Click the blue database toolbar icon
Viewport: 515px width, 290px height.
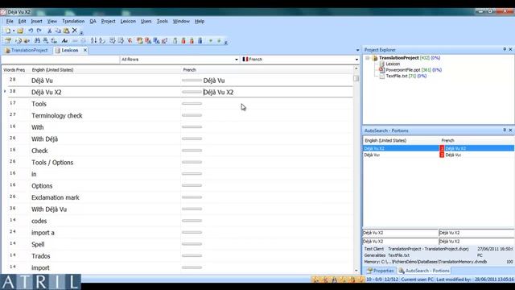[200, 41]
